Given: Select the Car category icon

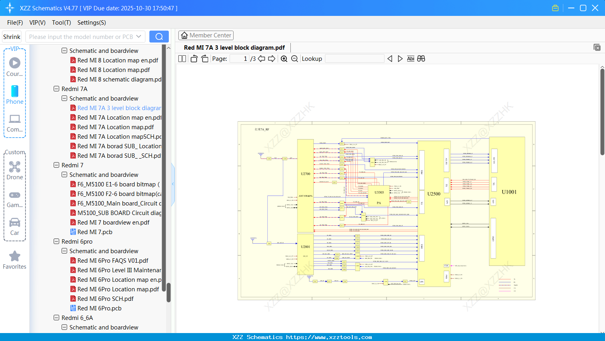Looking at the screenshot, I should coord(15,225).
